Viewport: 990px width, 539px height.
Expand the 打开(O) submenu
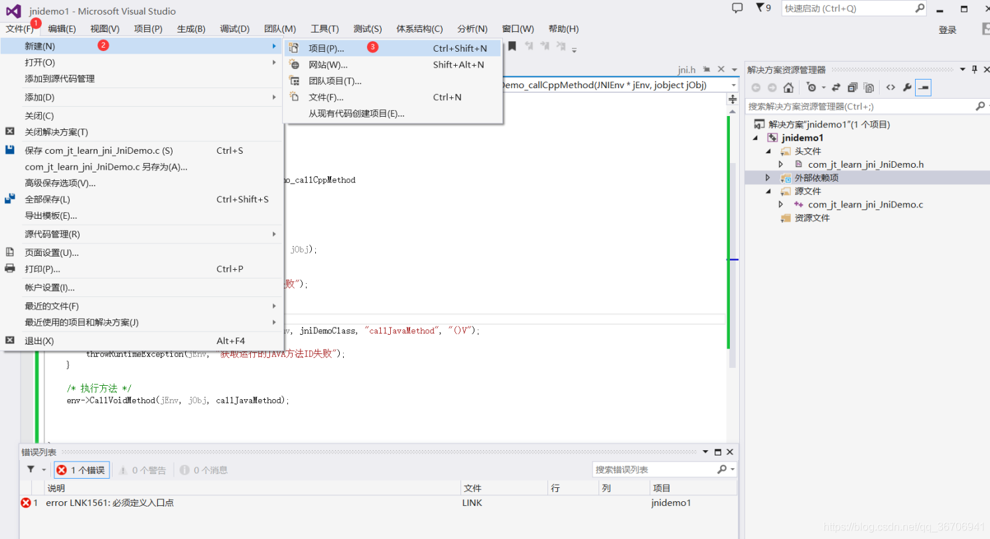pos(142,62)
